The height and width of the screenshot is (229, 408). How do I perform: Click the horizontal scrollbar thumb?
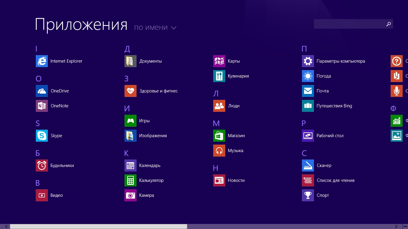(x=99, y=227)
